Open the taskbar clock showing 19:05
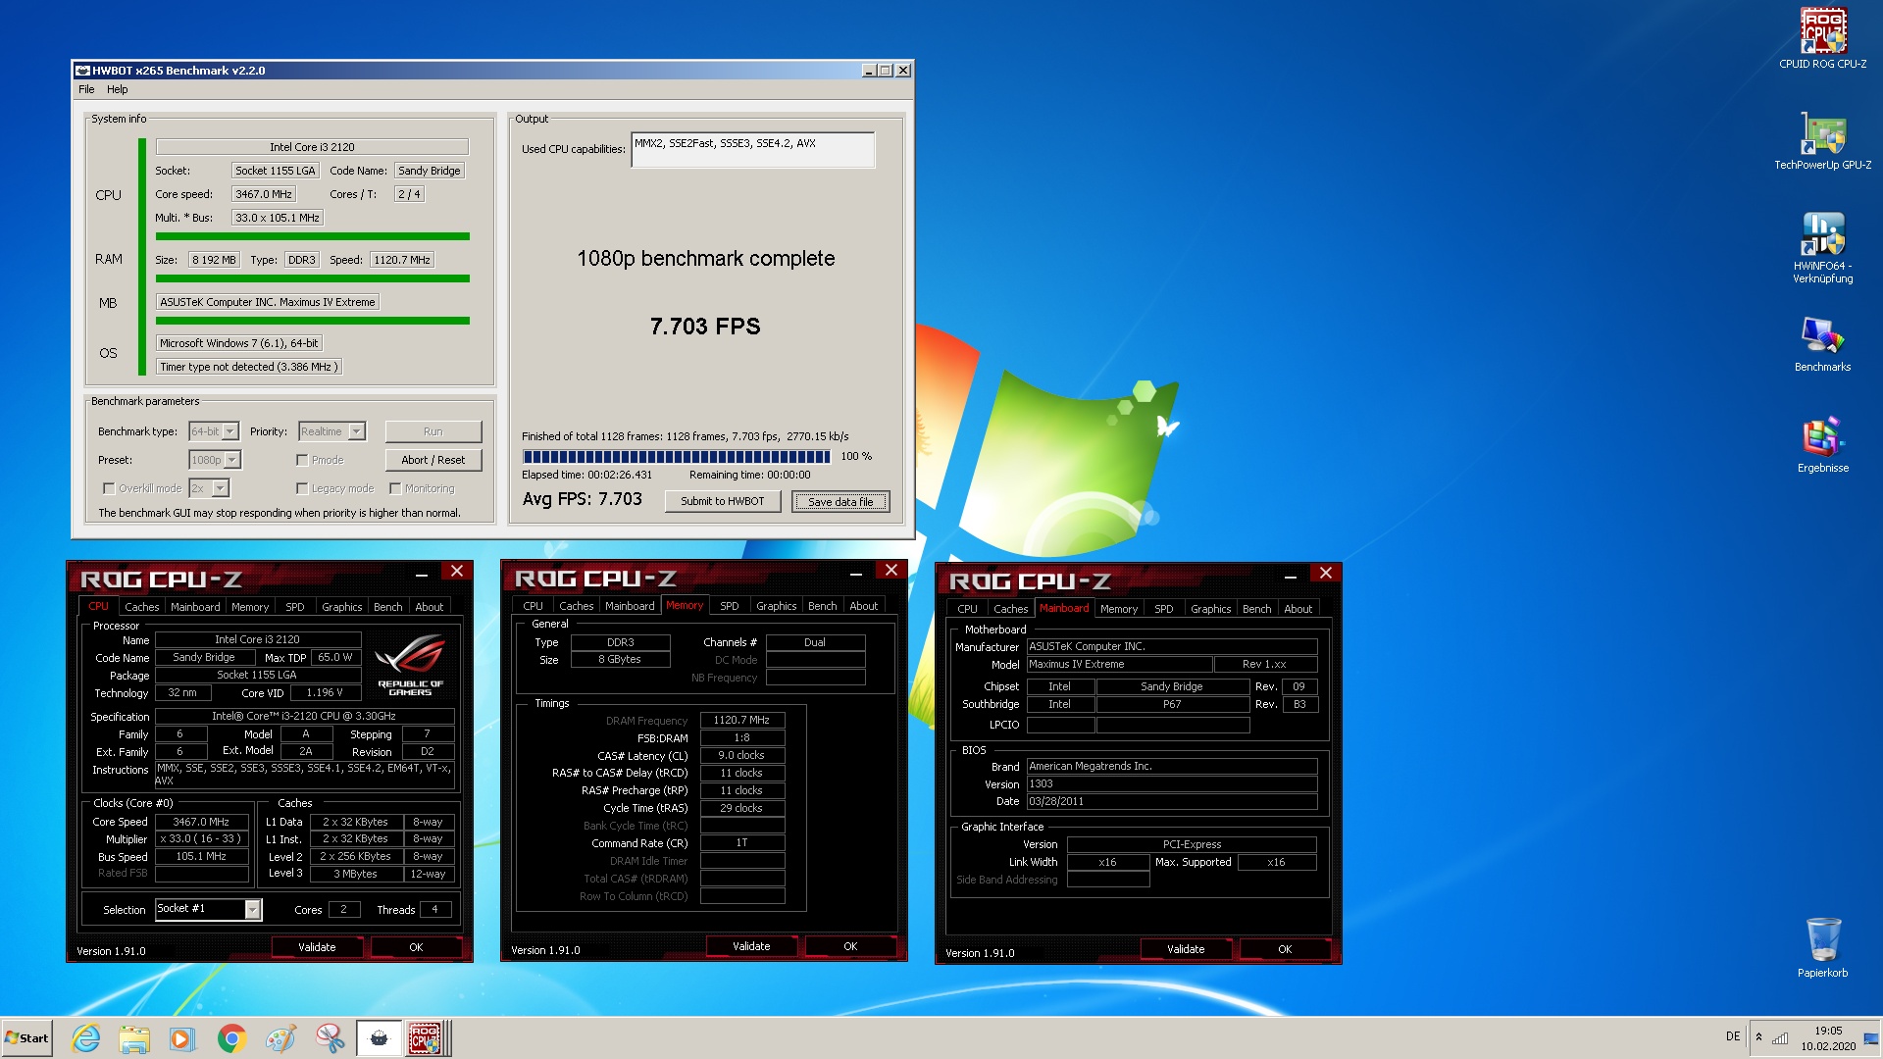This screenshot has height=1059, width=1883. coord(1828,1038)
